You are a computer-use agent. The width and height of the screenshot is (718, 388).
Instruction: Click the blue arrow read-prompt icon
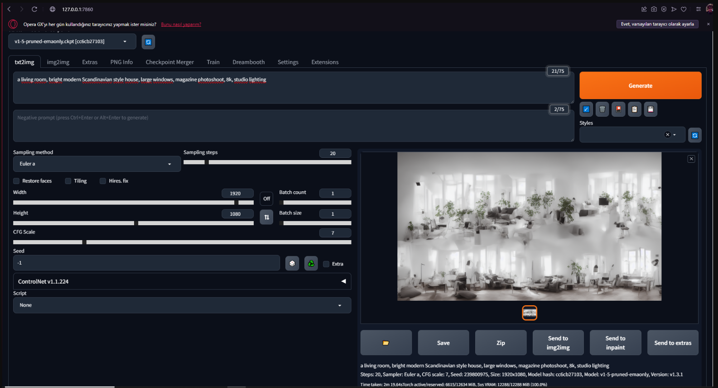(x=586, y=109)
